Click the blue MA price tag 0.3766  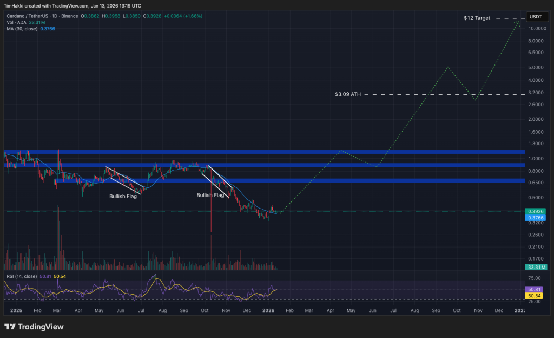pos(536,218)
